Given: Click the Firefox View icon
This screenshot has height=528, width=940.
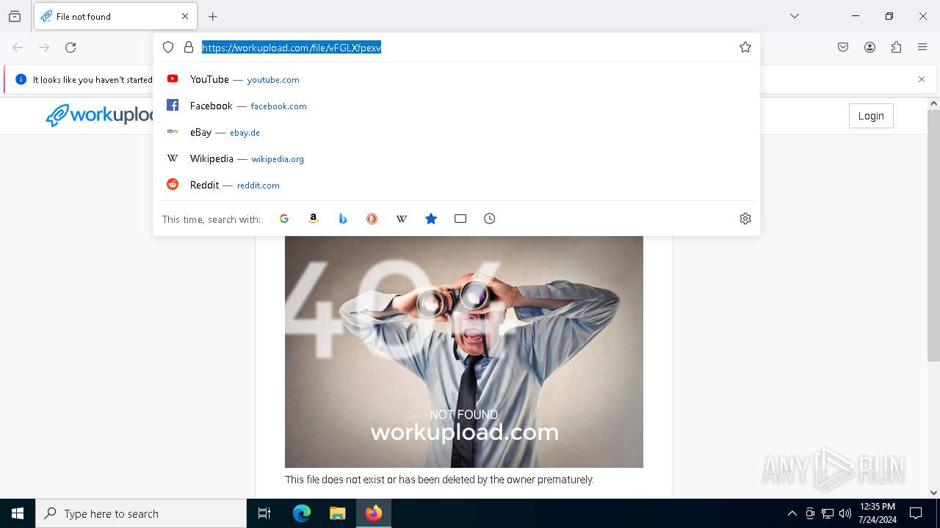Looking at the screenshot, I should tap(15, 16).
